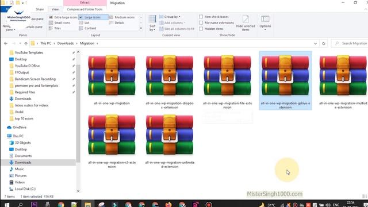Viewport: 368px width, 207px height.
Task: Open YouTube Templates quick access folder
Action: [x=29, y=53]
